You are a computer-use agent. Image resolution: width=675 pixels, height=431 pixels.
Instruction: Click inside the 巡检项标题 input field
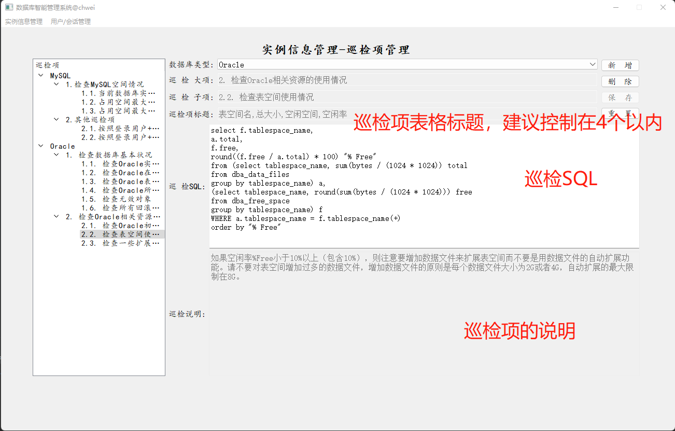click(x=363, y=114)
